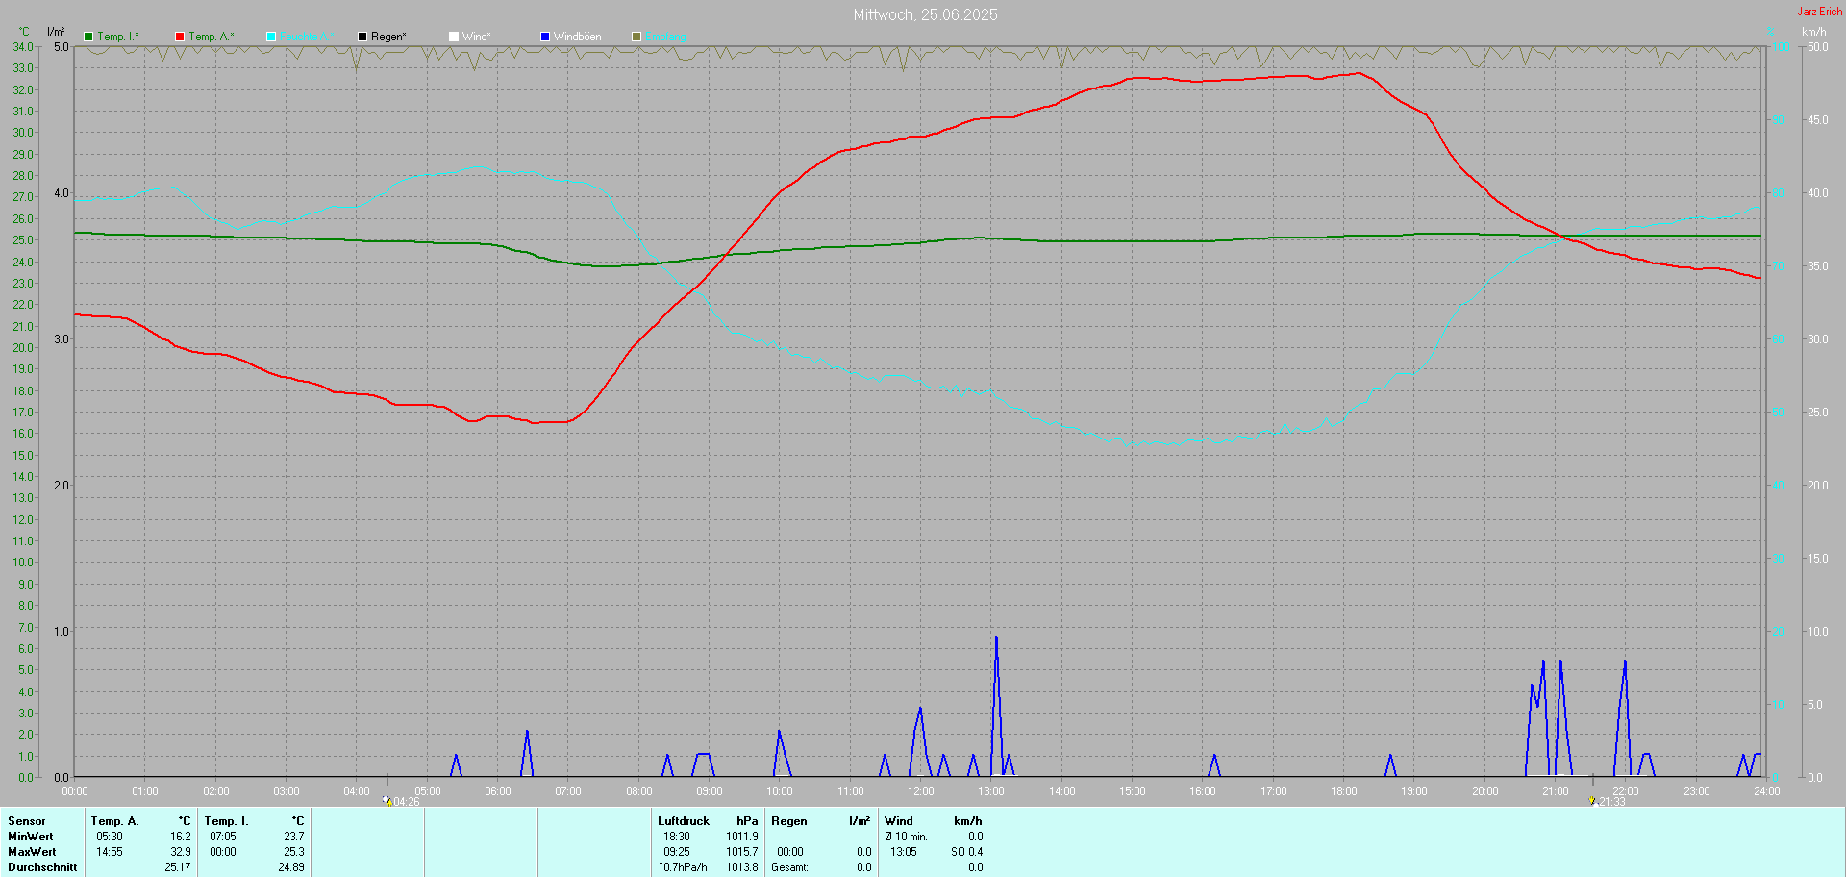
Task: Click the sunset icon at 21:33
Action: pos(1592,800)
